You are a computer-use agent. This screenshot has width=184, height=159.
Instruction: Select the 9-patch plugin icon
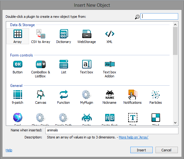[x=17, y=95]
